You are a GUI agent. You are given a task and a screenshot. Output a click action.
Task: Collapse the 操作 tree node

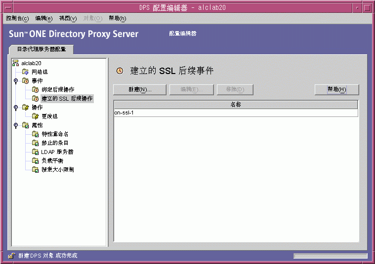(x=16, y=107)
